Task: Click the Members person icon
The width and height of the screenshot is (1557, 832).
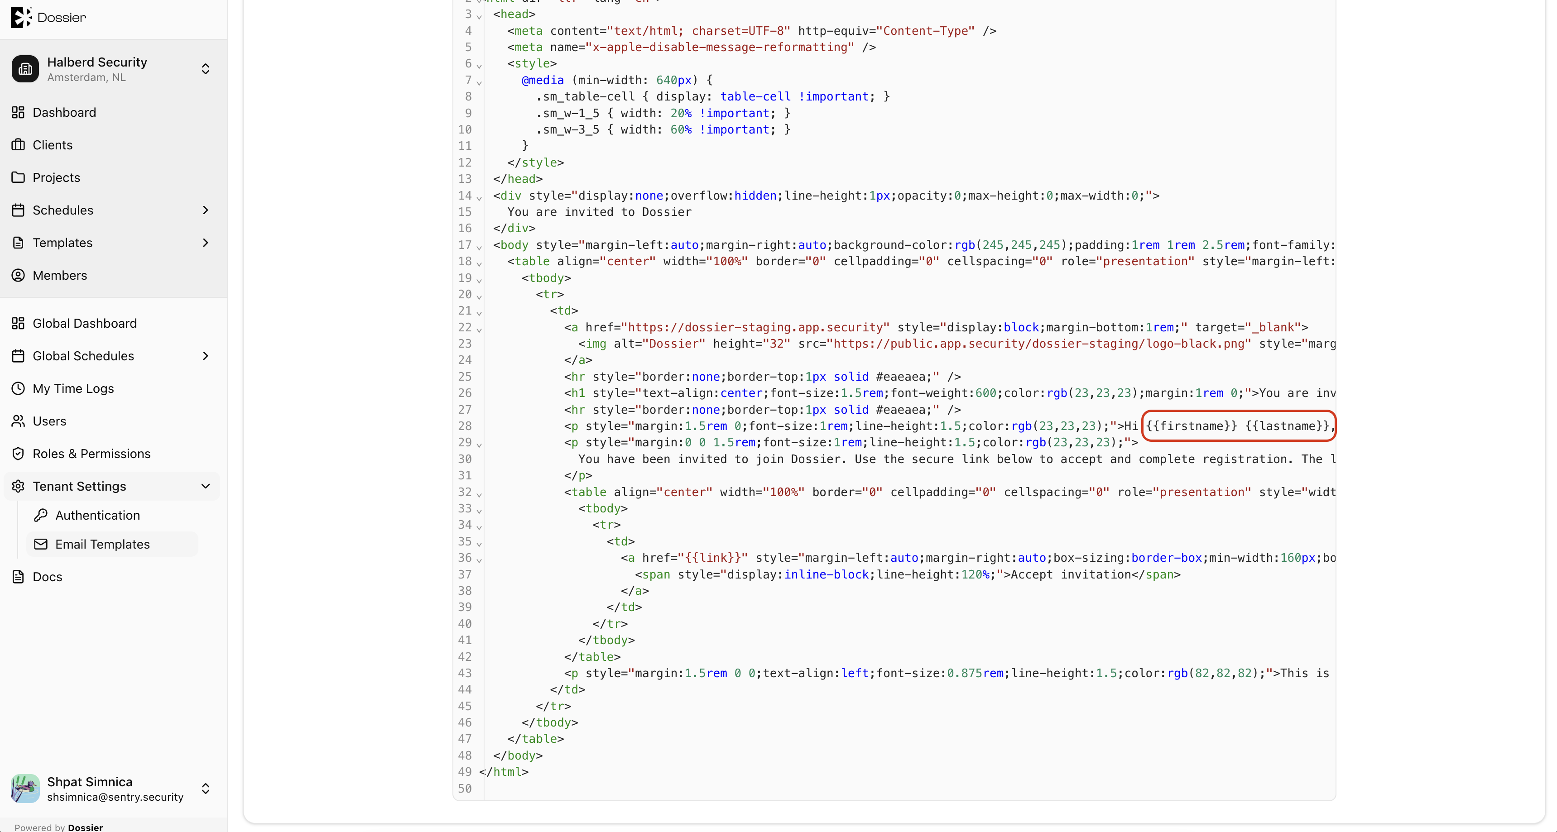Action: [x=18, y=276]
